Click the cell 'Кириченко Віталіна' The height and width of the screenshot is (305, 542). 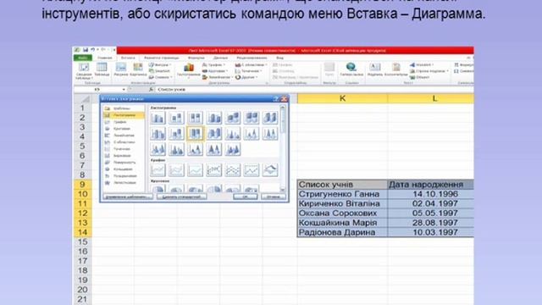(342, 203)
